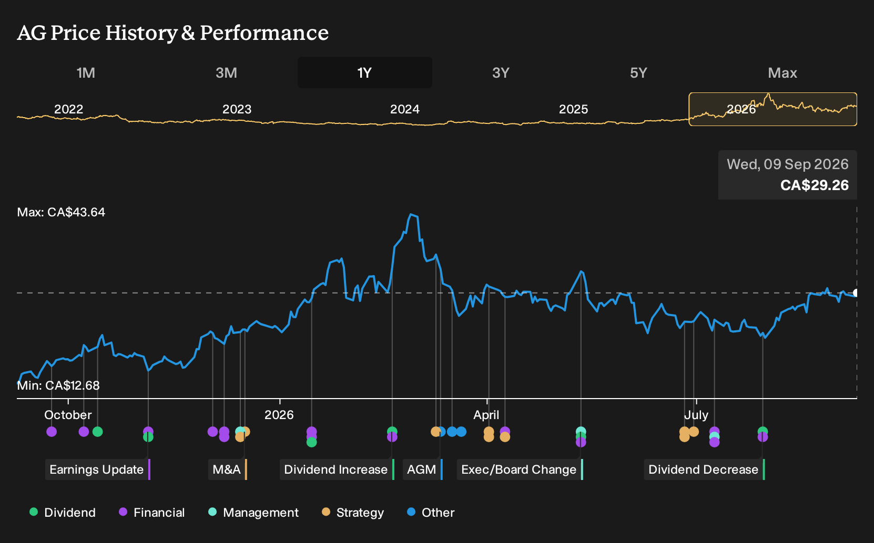This screenshot has height=543, width=874.
Task: Click the Dividend Decrease event label
Action: [705, 469]
